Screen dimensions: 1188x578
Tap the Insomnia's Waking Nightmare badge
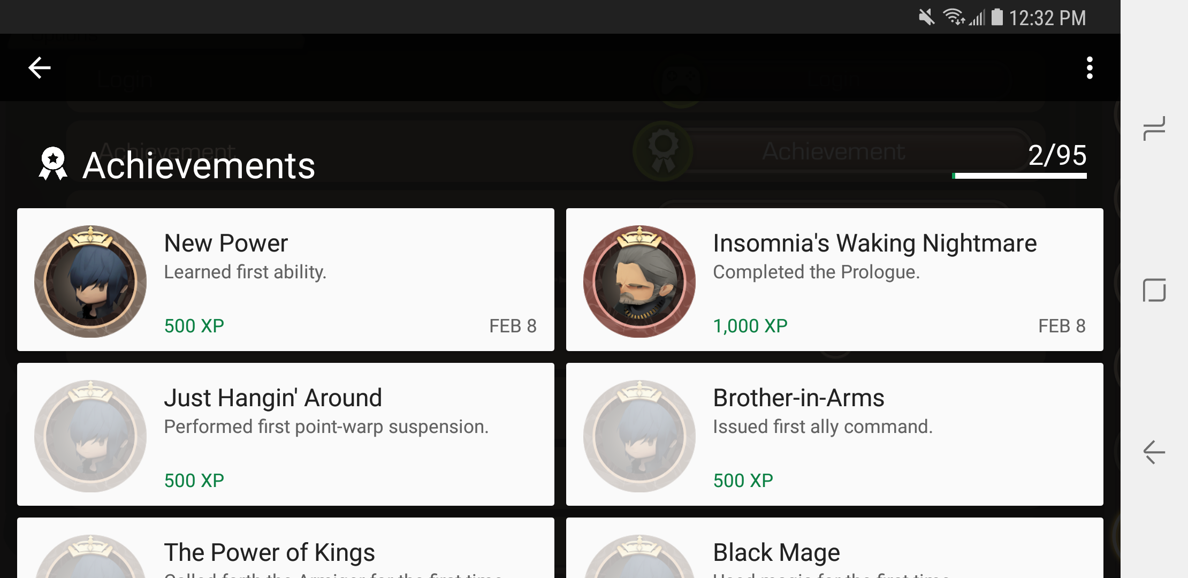639,281
